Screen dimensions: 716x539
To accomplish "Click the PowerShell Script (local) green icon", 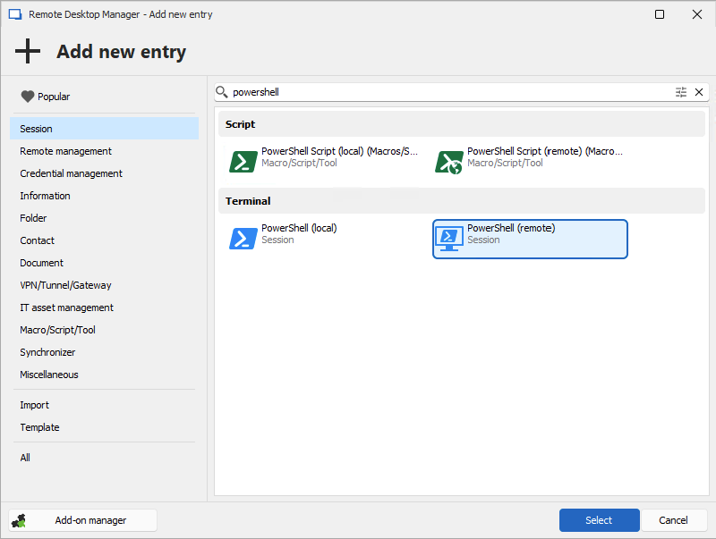I will pos(243,162).
